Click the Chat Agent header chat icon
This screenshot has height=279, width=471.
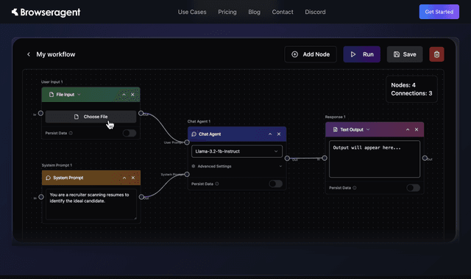tap(194, 134)
